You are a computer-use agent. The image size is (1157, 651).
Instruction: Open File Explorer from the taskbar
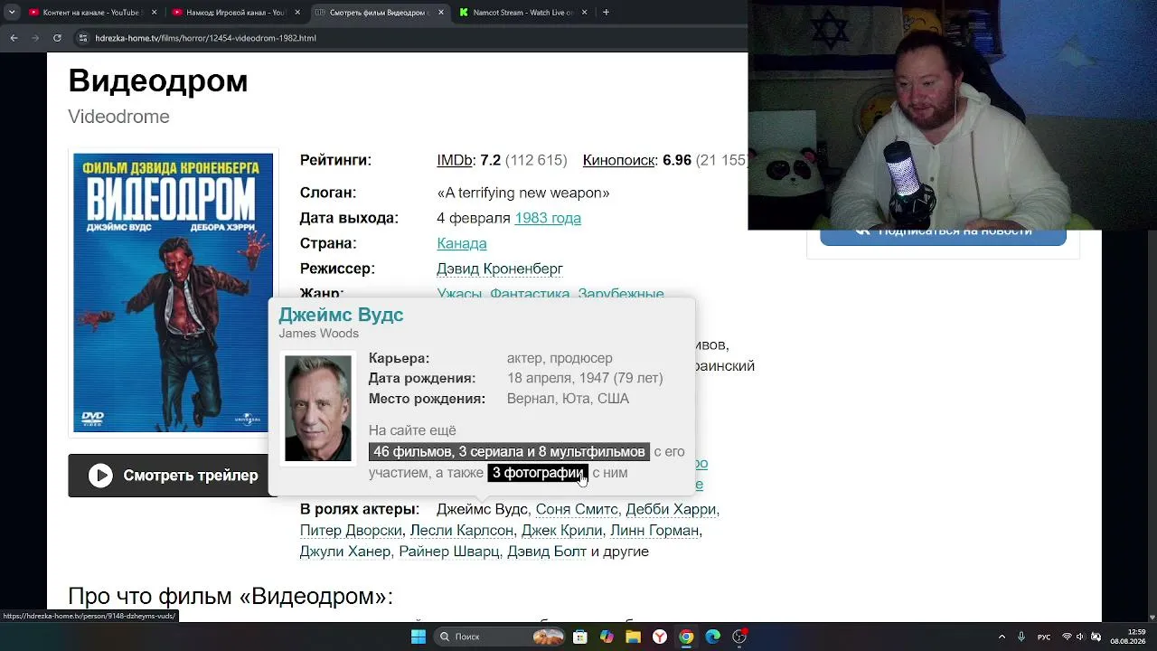pyautogui.click(x=633, y=637)
